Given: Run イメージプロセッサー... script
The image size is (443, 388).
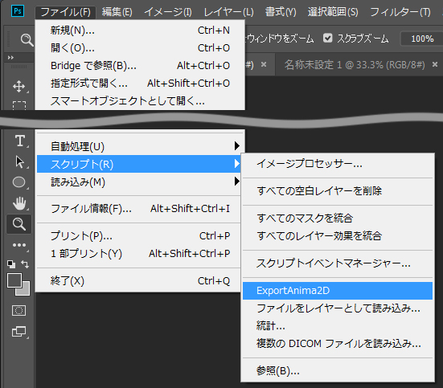Looking at the screenshot, I should (x=338, y=164).
